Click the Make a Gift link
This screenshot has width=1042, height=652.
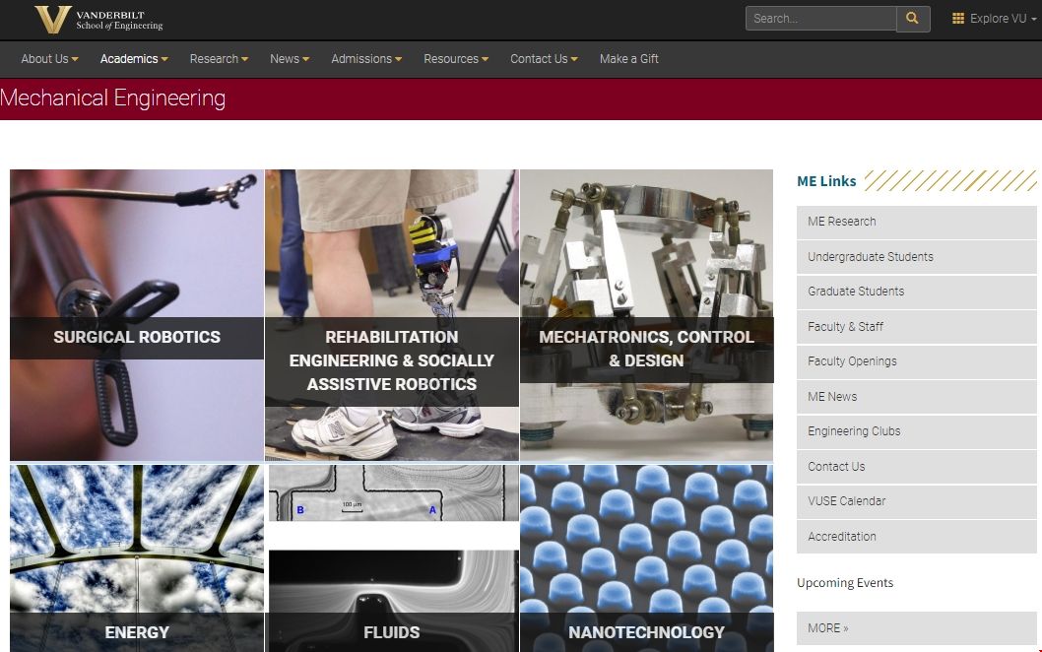click(x=629, y=59)
